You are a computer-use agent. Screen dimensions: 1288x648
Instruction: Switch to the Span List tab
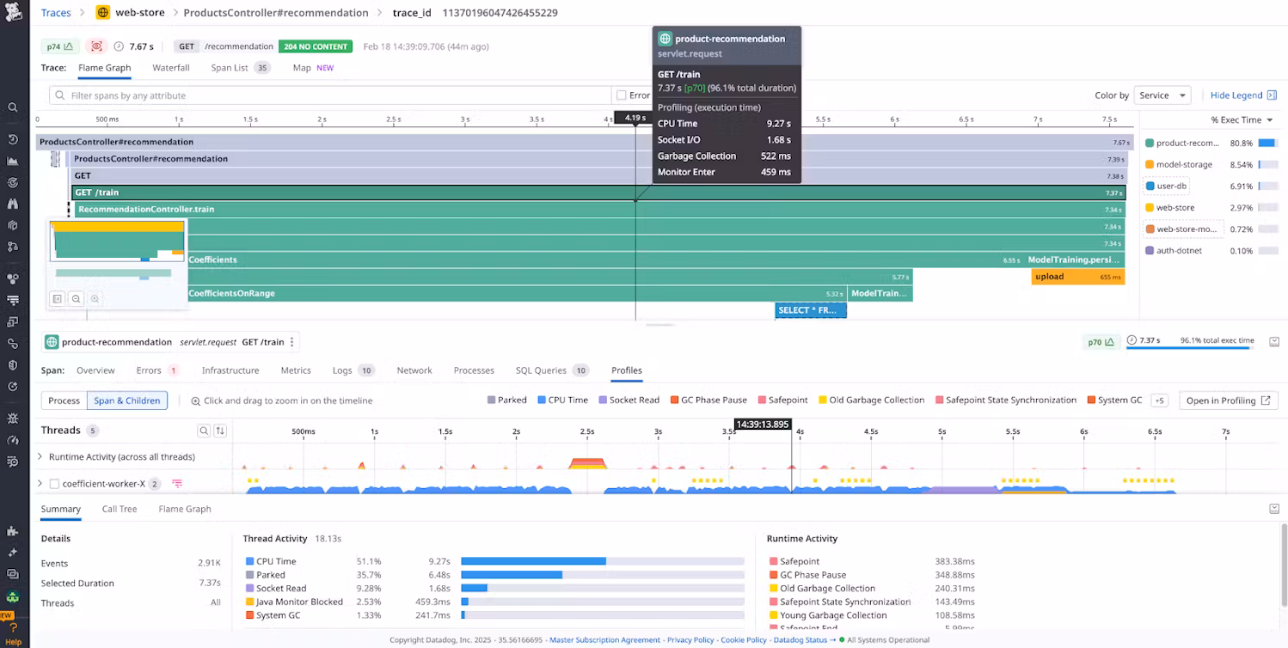coord(240,68)
